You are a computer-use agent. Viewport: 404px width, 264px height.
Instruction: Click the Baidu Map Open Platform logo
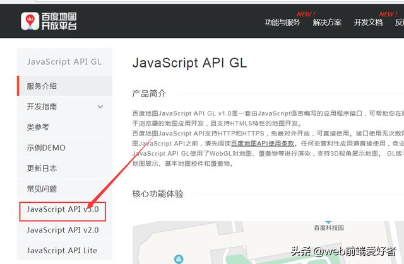pos(49,21)
